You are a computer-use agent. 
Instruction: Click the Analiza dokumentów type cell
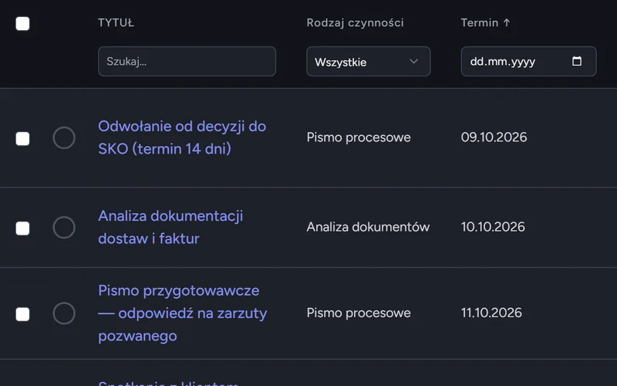368,227
